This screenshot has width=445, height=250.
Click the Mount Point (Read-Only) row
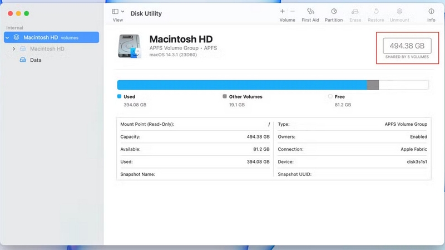[195, 124]
